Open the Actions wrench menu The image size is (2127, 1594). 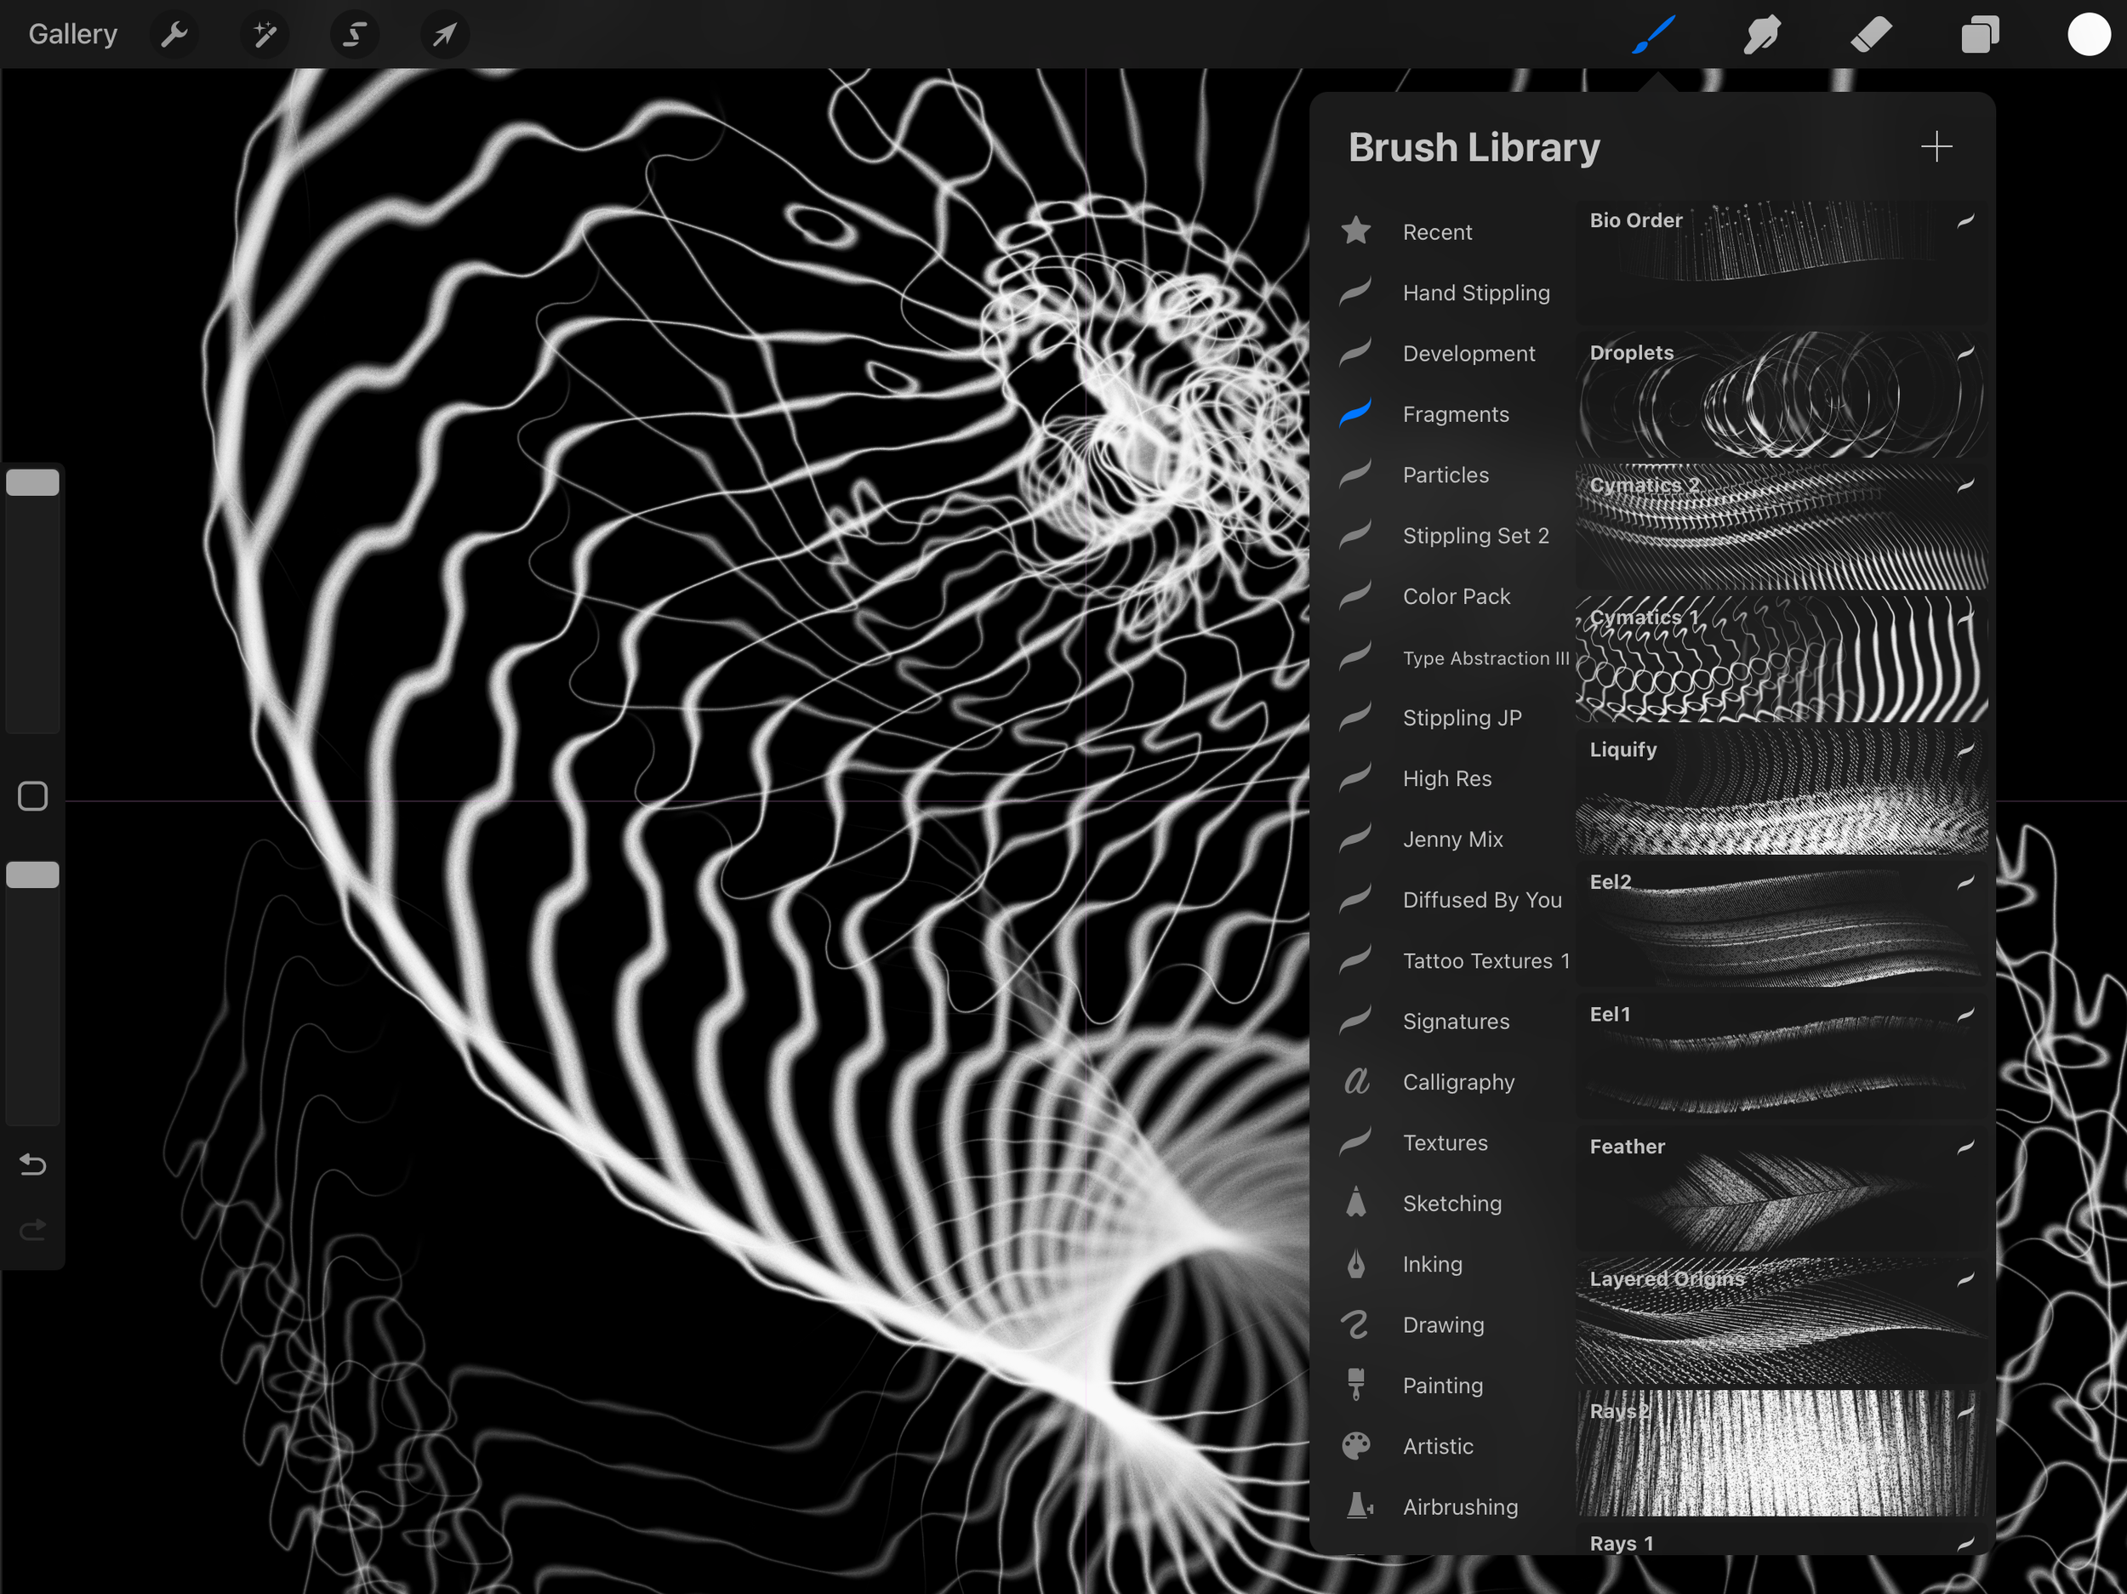coord(174,35)
